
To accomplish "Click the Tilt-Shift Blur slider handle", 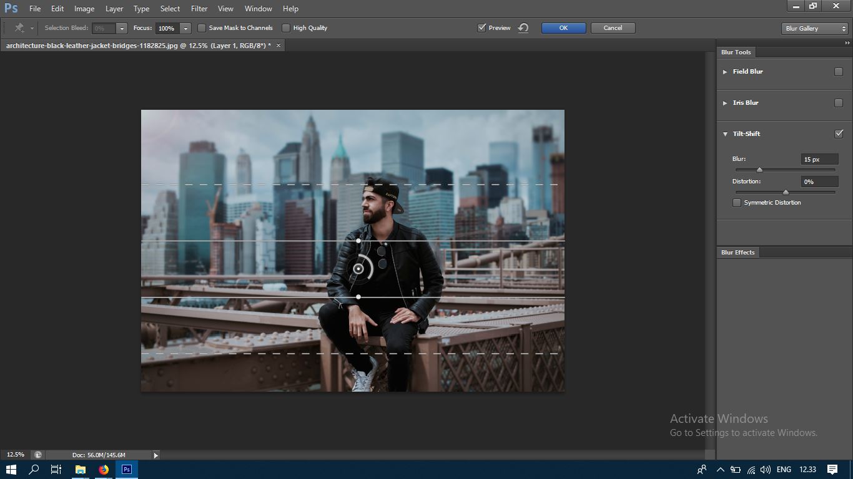I will point(759,170).
